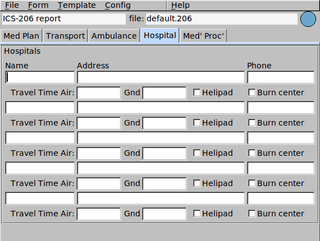320x241 pixels.
Task: Switch to the Transport tab
Action: [x=65, y=36]
